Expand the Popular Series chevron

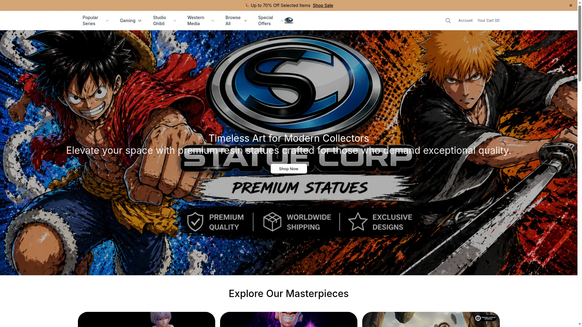point(107,21)
